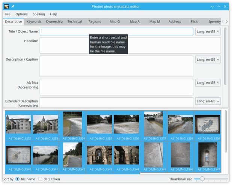The height and width of the screenshot is (185, 232).
Task: Open Description / Caption language dropdown
Action: click(208, 60)
